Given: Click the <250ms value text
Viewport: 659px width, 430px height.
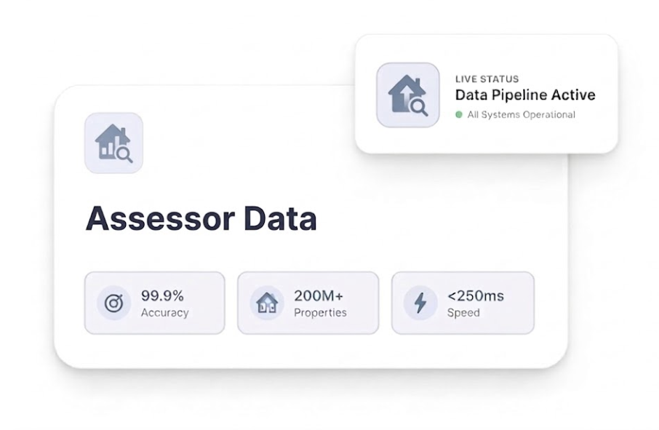Looking at the screenshot, I should click(476, 295).
